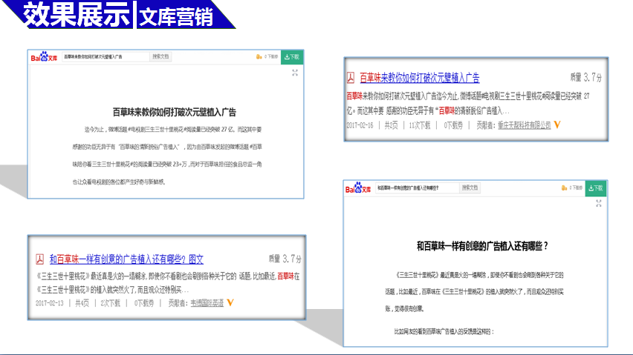
Task: Click document heading 百草味来教你如何打破次元壁植入广告
Action: tap(174, 113)
